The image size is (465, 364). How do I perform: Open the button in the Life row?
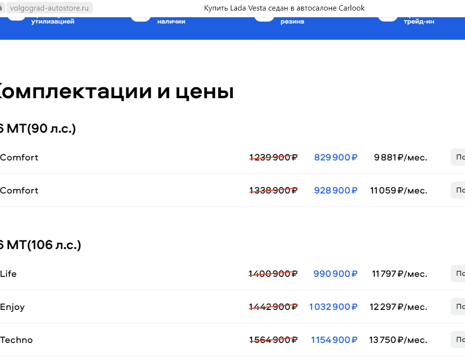coord(458,273)
